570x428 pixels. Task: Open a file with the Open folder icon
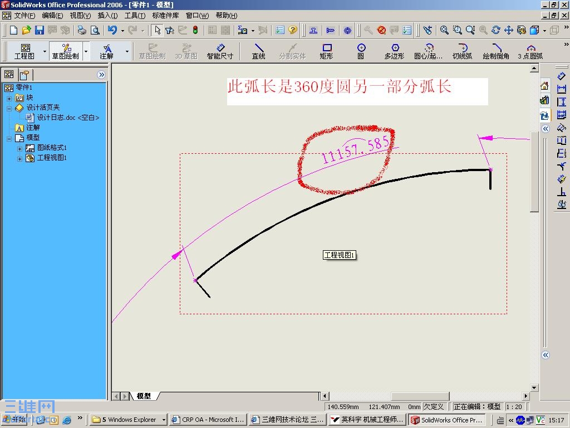coord(26,30)
